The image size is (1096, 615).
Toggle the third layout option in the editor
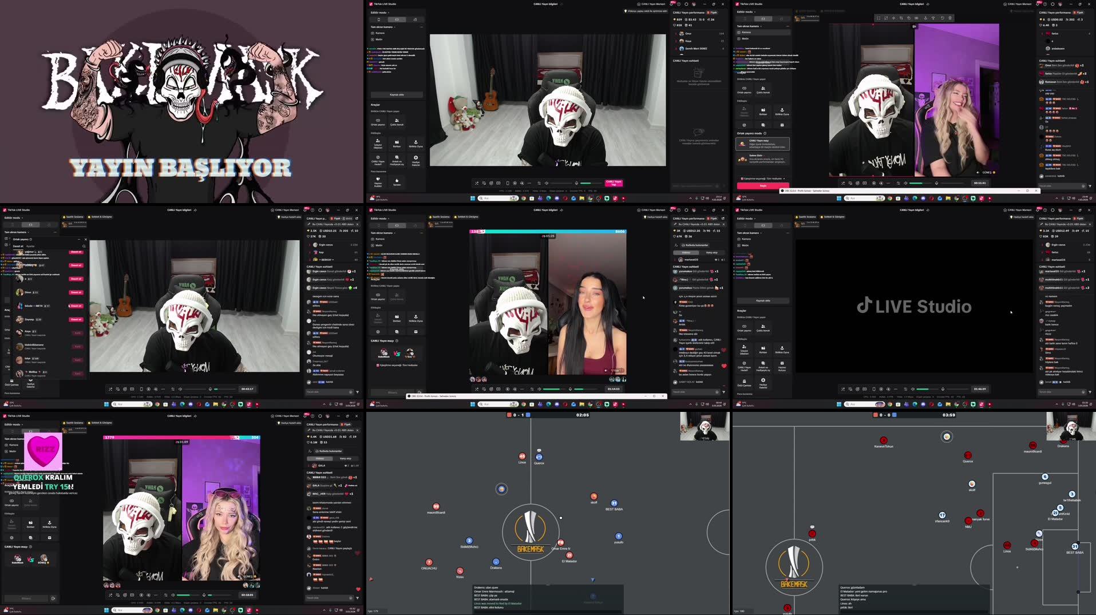coord(416,19)
